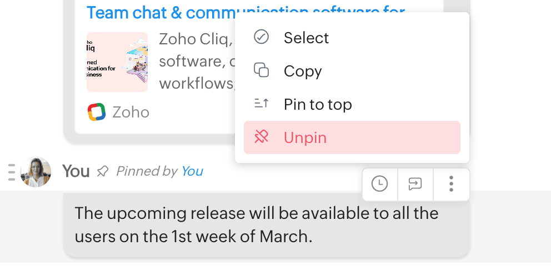Click the drag handle left of avatar

(12, 172)
